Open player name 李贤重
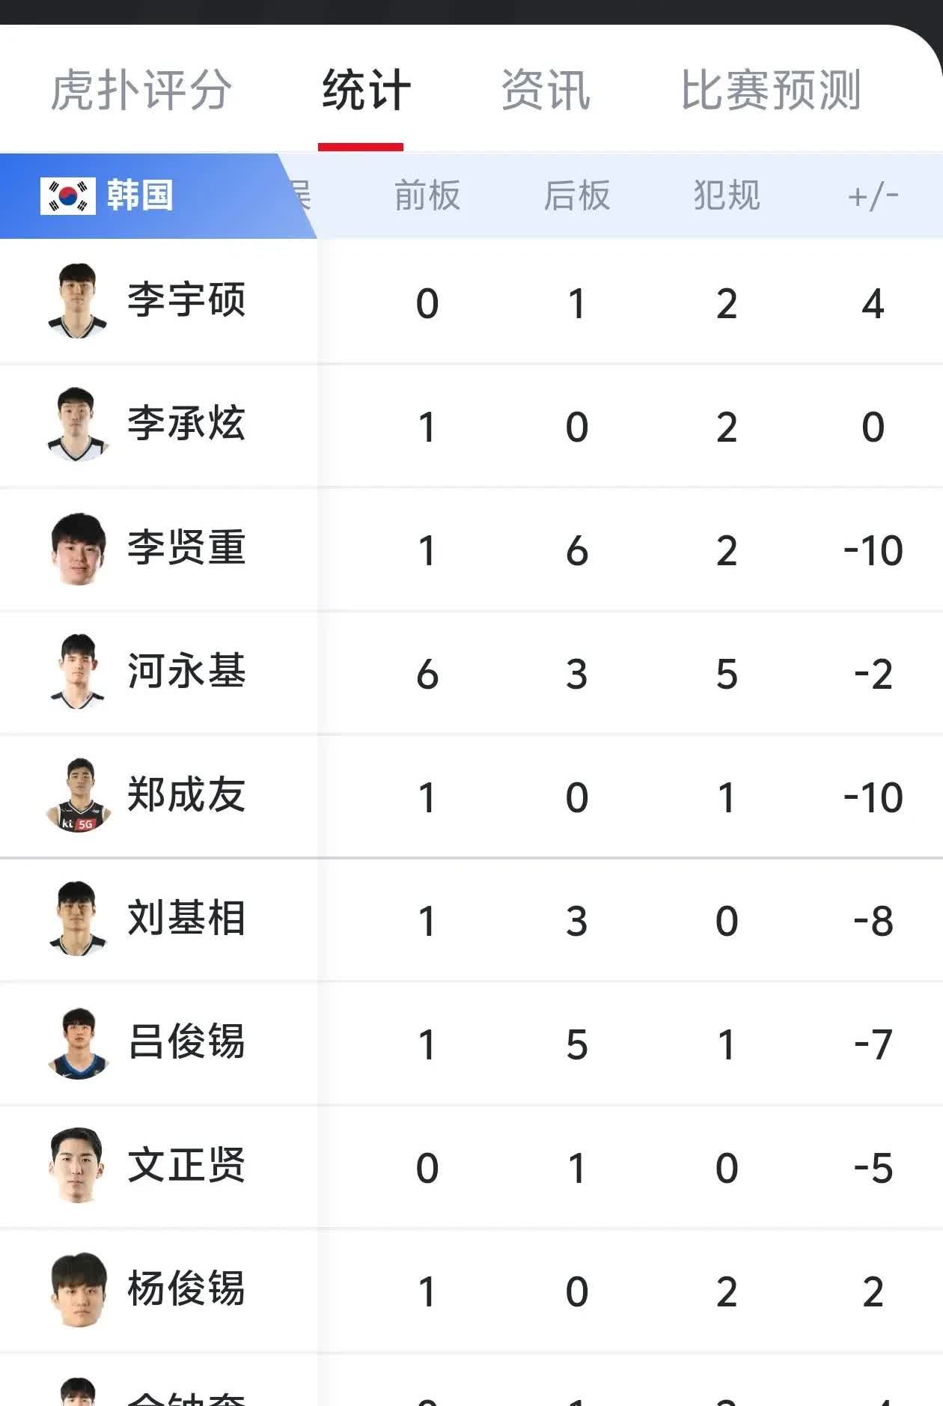943x1406 pixels. point(186,547)
